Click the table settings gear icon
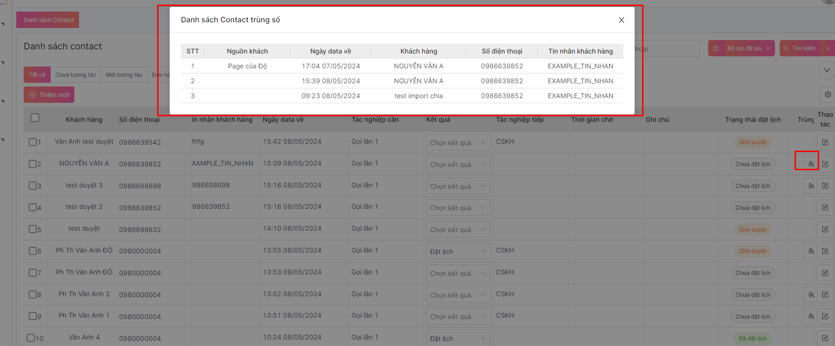The width and height of the screenshot is (835, 346). coord(828,94)
